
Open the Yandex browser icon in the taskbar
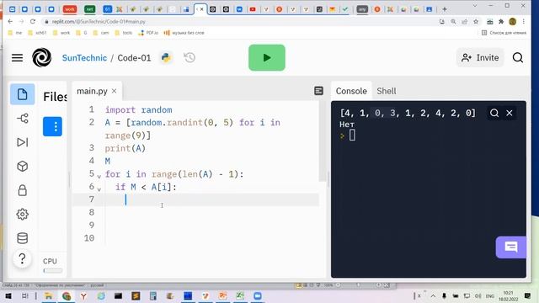tap(83, 295)
